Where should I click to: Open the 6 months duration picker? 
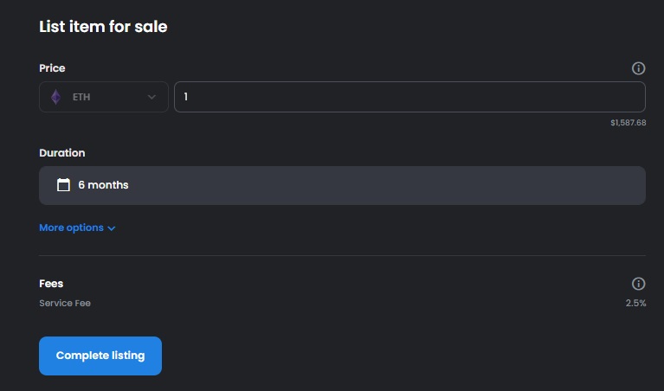342,185
